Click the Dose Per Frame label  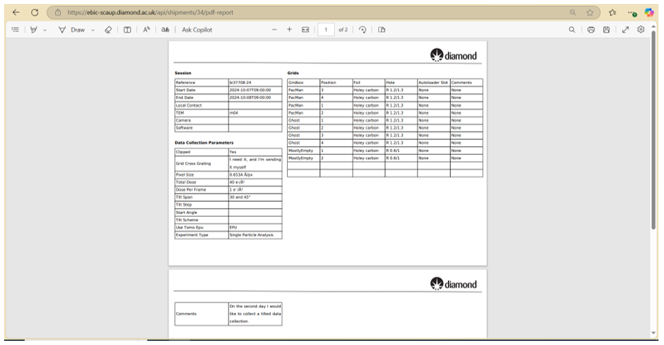[x=191, y=189]
